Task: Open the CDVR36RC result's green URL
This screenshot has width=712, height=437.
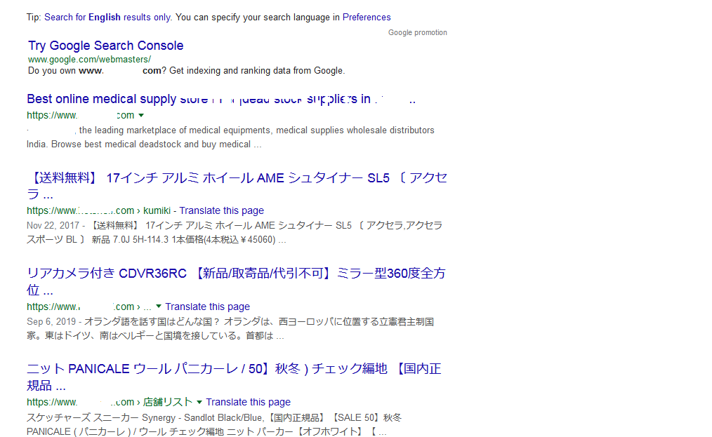Action: coord(89,307)
